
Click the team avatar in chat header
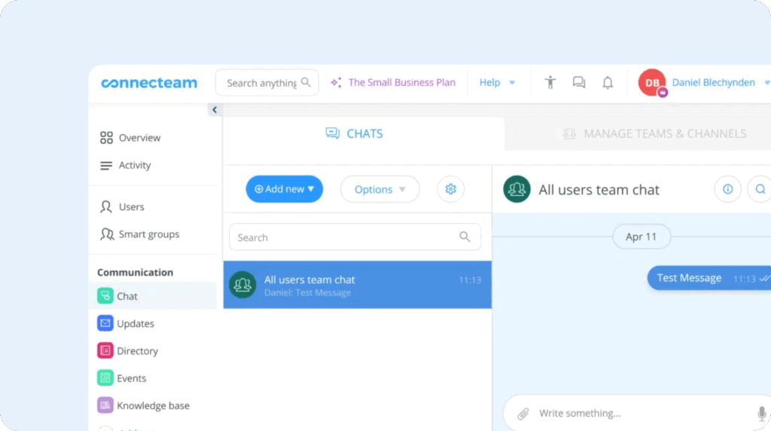pos(517,189)
